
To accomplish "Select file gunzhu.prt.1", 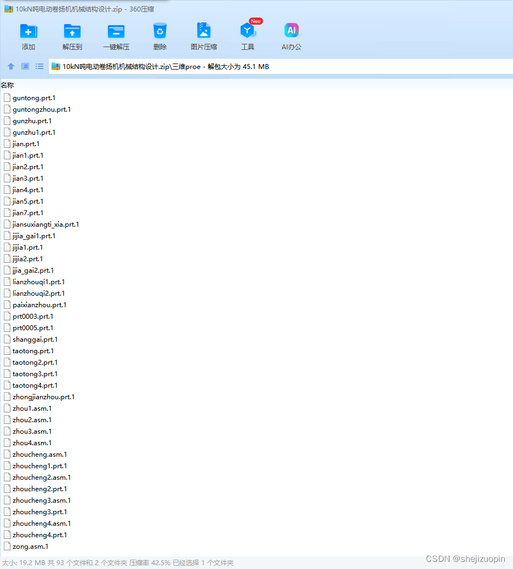I will 28,121.
